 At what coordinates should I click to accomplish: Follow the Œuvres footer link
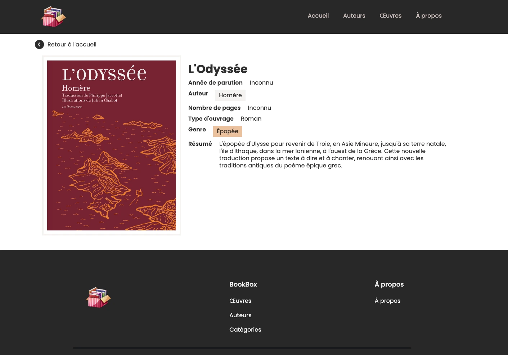click(240, 301)
